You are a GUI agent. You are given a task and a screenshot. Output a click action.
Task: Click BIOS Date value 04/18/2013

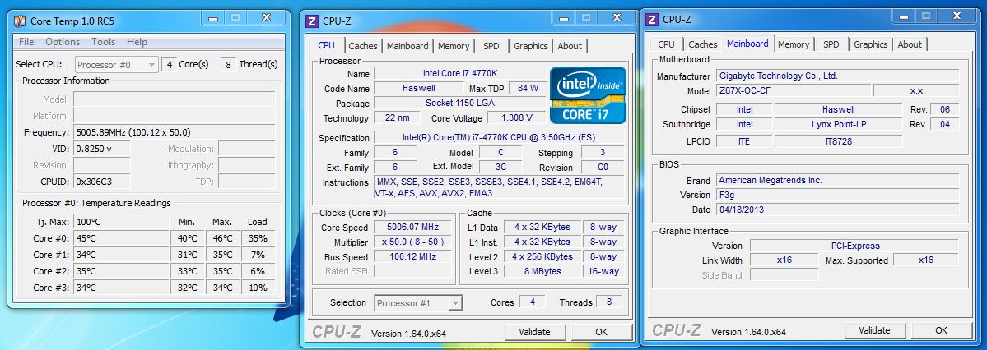[837, 210]
